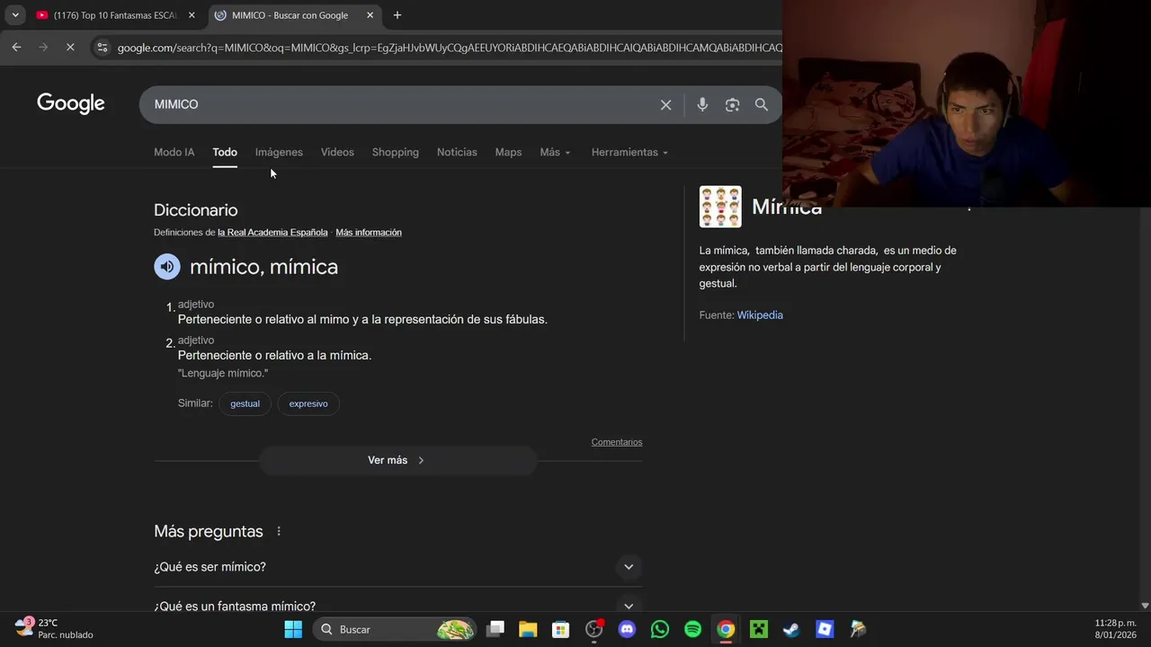Viewport: 1151px width, 647px height.
Task: Open Microsoft Store from the taskbar
Action: tap(560, 629)
